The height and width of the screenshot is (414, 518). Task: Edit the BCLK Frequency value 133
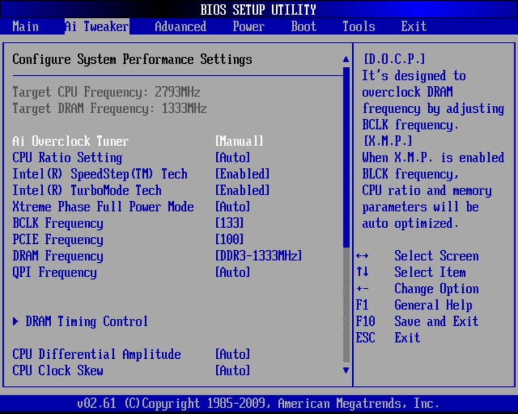(x=229, y=223)
